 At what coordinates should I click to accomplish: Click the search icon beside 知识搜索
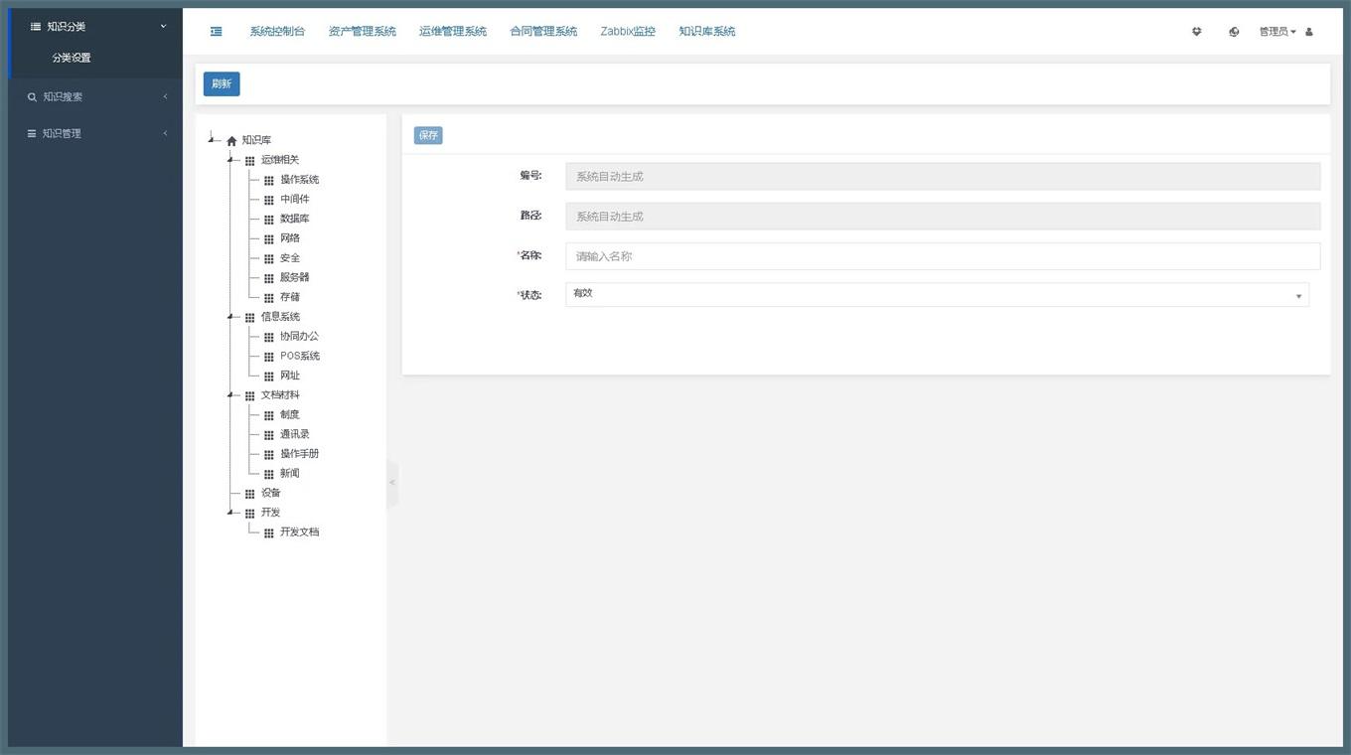coord(32,96)
